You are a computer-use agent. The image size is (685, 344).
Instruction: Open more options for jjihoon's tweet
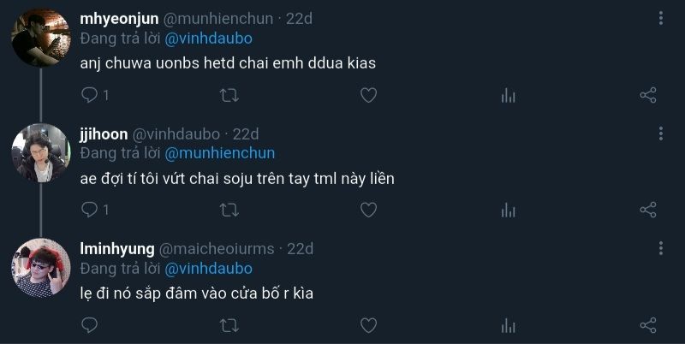(x=661, y=134)
